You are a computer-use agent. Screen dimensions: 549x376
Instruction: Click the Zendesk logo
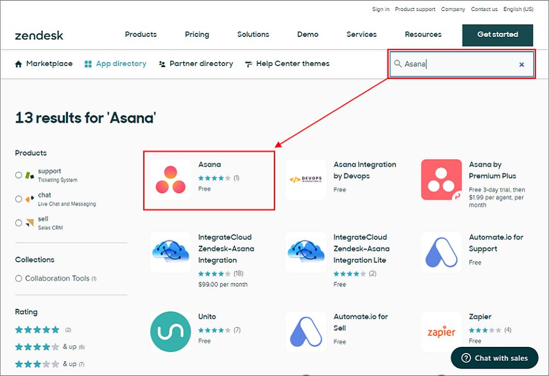(x=39, y=35)
